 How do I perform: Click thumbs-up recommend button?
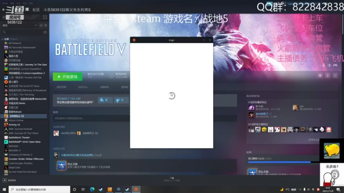tap(105, 100)
